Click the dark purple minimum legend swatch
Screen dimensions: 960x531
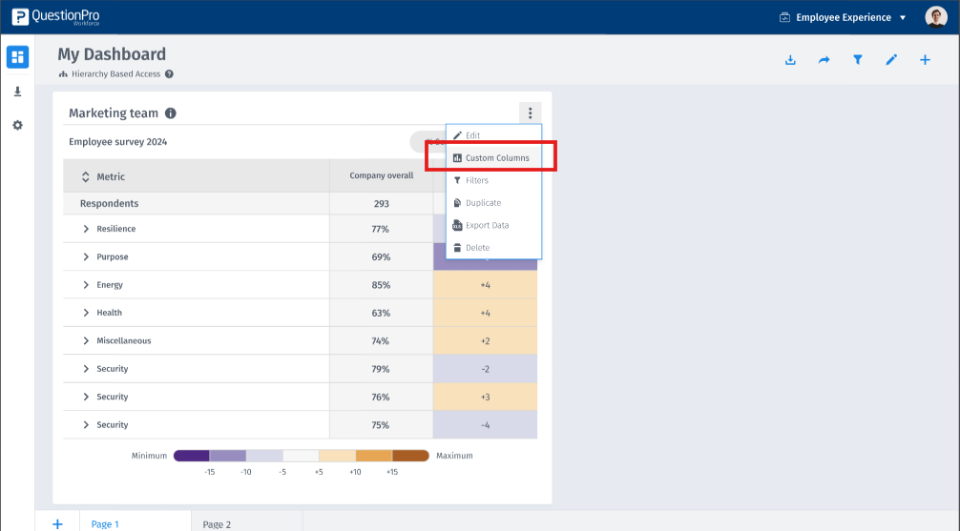click(x=191, y=456)
